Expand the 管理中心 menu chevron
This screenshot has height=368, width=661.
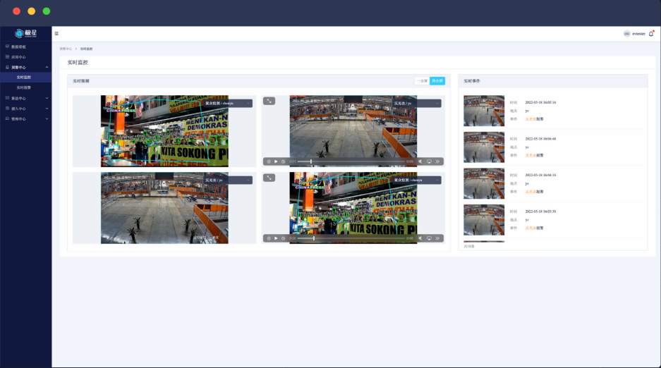(47, 118)
